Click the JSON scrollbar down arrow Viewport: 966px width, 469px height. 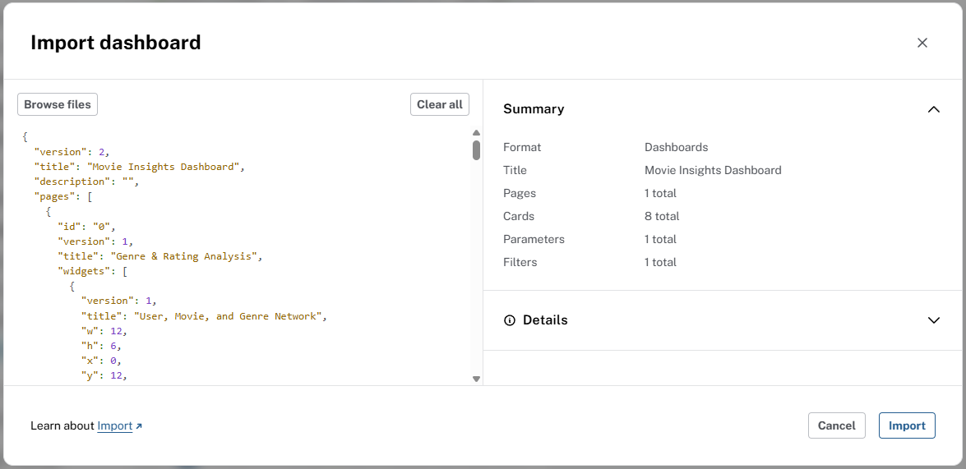tap(476, 379)
